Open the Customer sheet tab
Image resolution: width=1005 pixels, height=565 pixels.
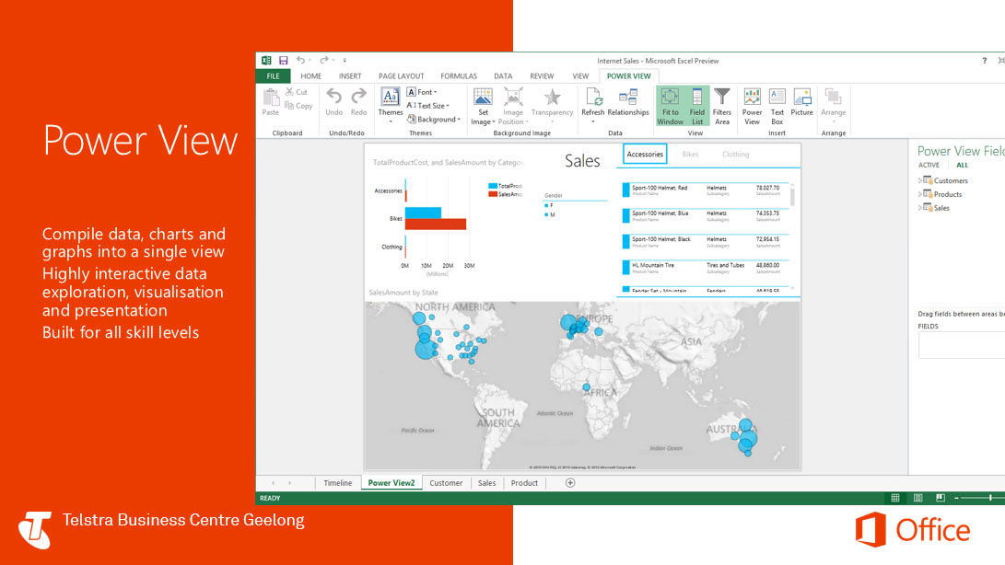446,483
